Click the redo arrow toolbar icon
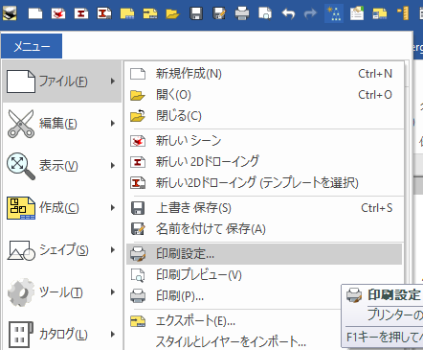Screen dimensions: 423x350 (x=311, y=13)
